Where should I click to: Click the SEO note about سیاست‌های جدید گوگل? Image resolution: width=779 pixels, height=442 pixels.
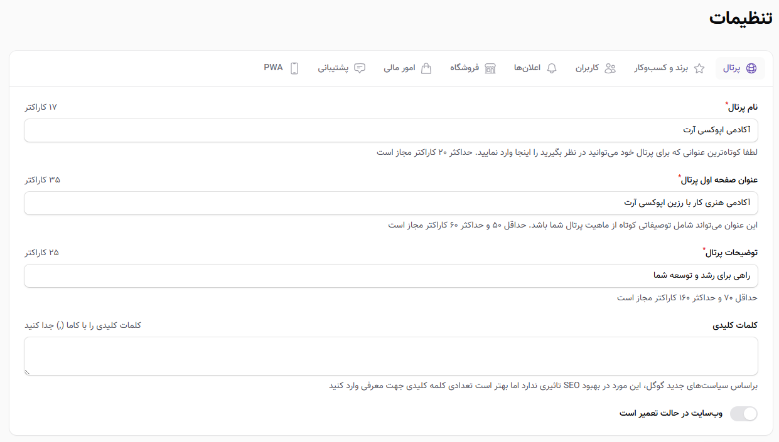544,386
